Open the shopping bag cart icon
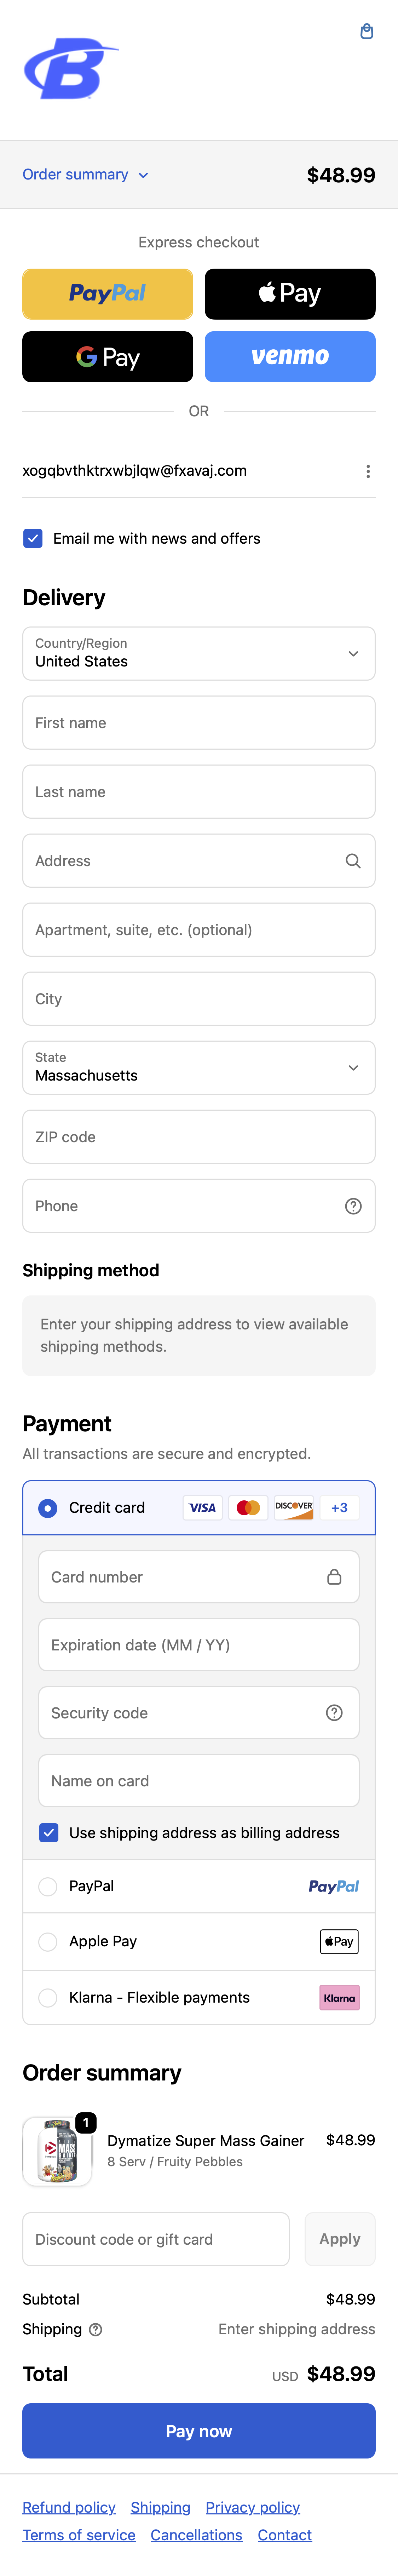 [x=367, y=32]
